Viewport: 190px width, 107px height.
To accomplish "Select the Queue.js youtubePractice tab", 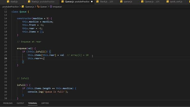I will [77, 2].
